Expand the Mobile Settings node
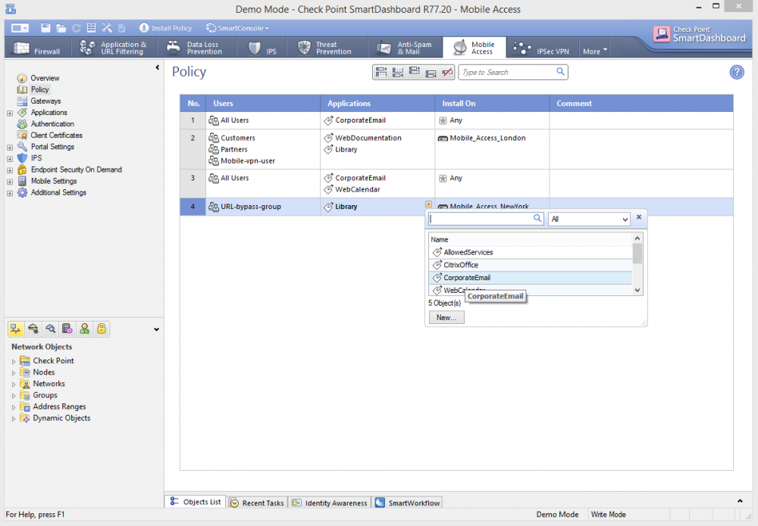The height and width of the screenshot is (526, 758). point(10,182)
